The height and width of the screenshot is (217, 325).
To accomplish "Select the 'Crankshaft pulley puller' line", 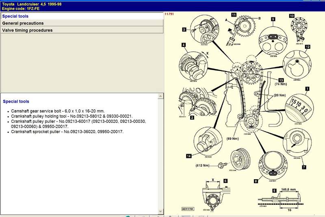I will coord(78,124).
